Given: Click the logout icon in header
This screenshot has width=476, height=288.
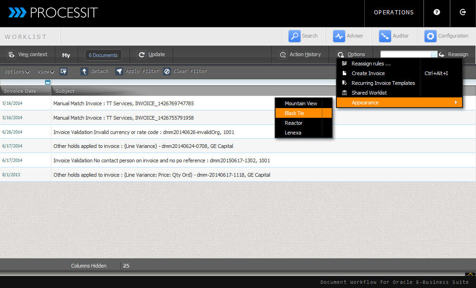Looking at the screenshot, I should tap(463, 13).
